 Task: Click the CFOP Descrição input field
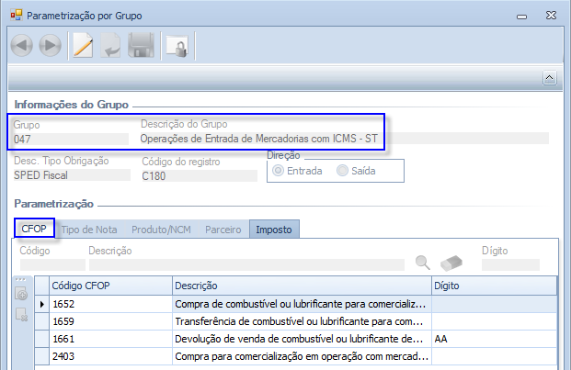click(x=246, y=265)
